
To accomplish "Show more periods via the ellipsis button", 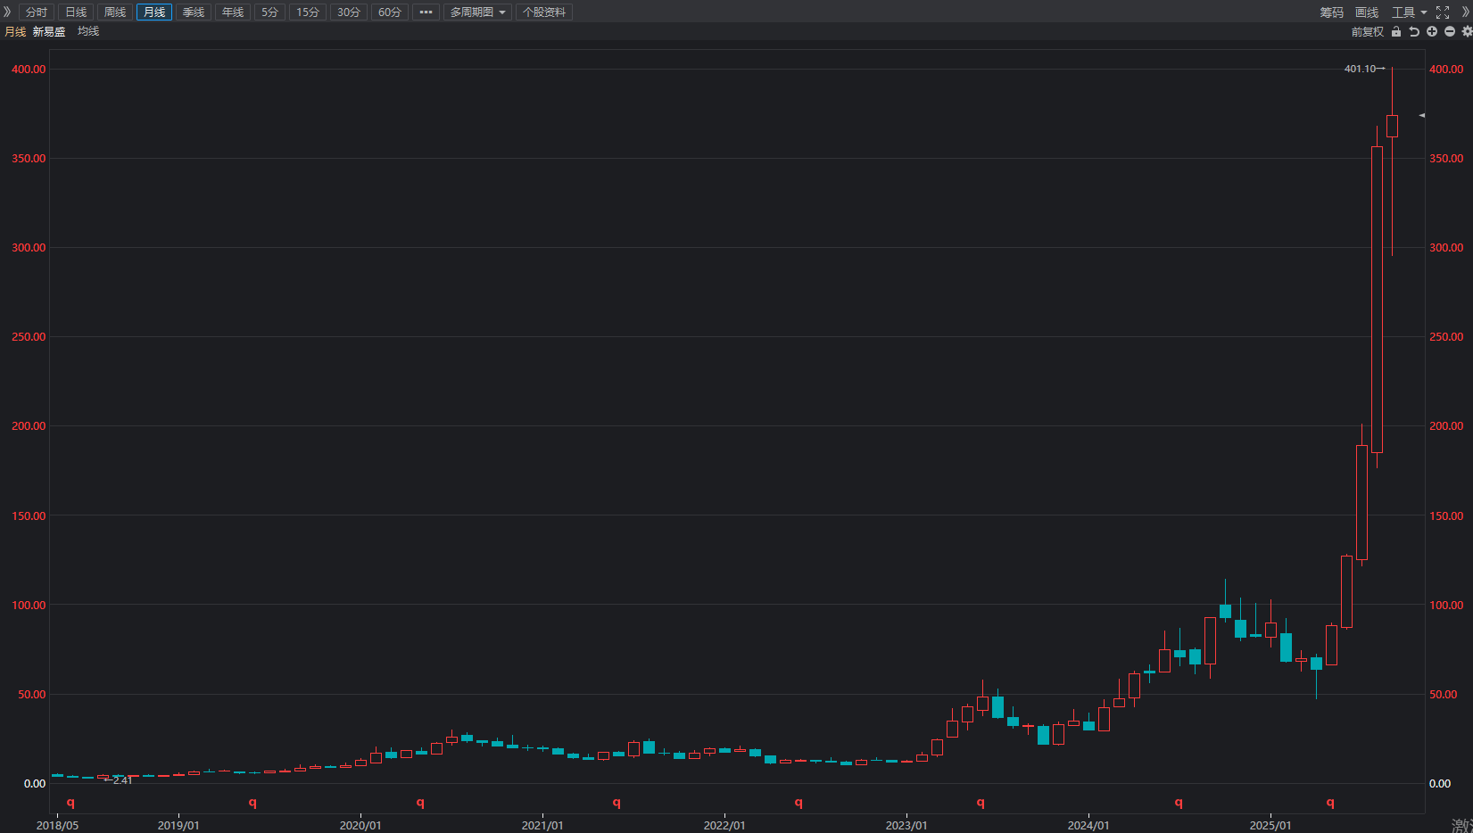I will (x=426, y=12).
